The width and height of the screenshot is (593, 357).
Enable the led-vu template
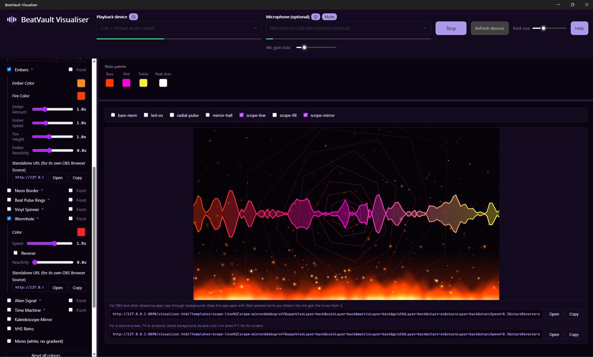(x=146, y=115)
